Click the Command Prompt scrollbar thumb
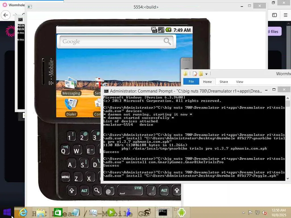 pyautogui.click(x=288, y=103)
